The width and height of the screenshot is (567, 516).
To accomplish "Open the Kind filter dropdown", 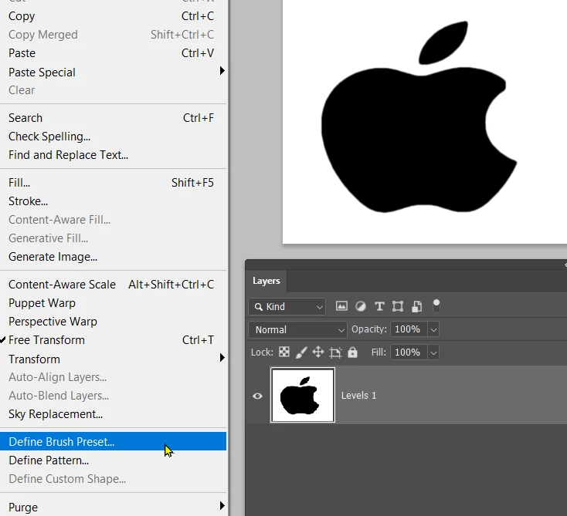I will click(x=287, y=306).
